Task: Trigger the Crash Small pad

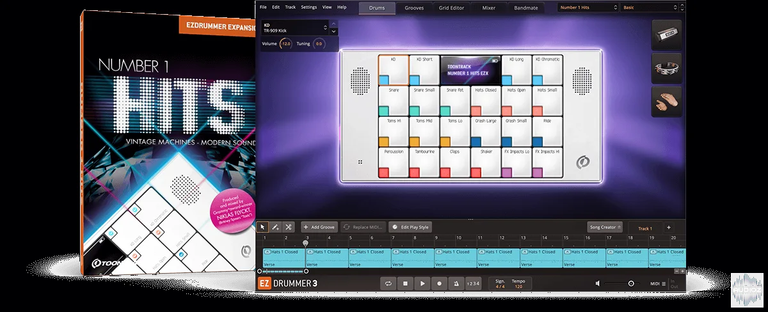Action: (516, 131)
